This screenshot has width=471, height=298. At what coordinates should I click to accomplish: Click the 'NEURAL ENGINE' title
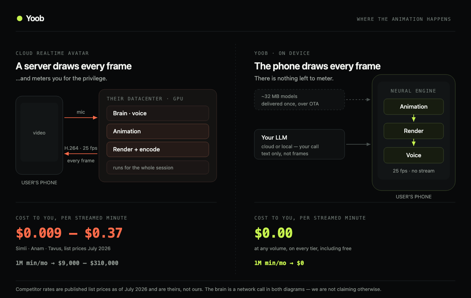click(413, 91)
